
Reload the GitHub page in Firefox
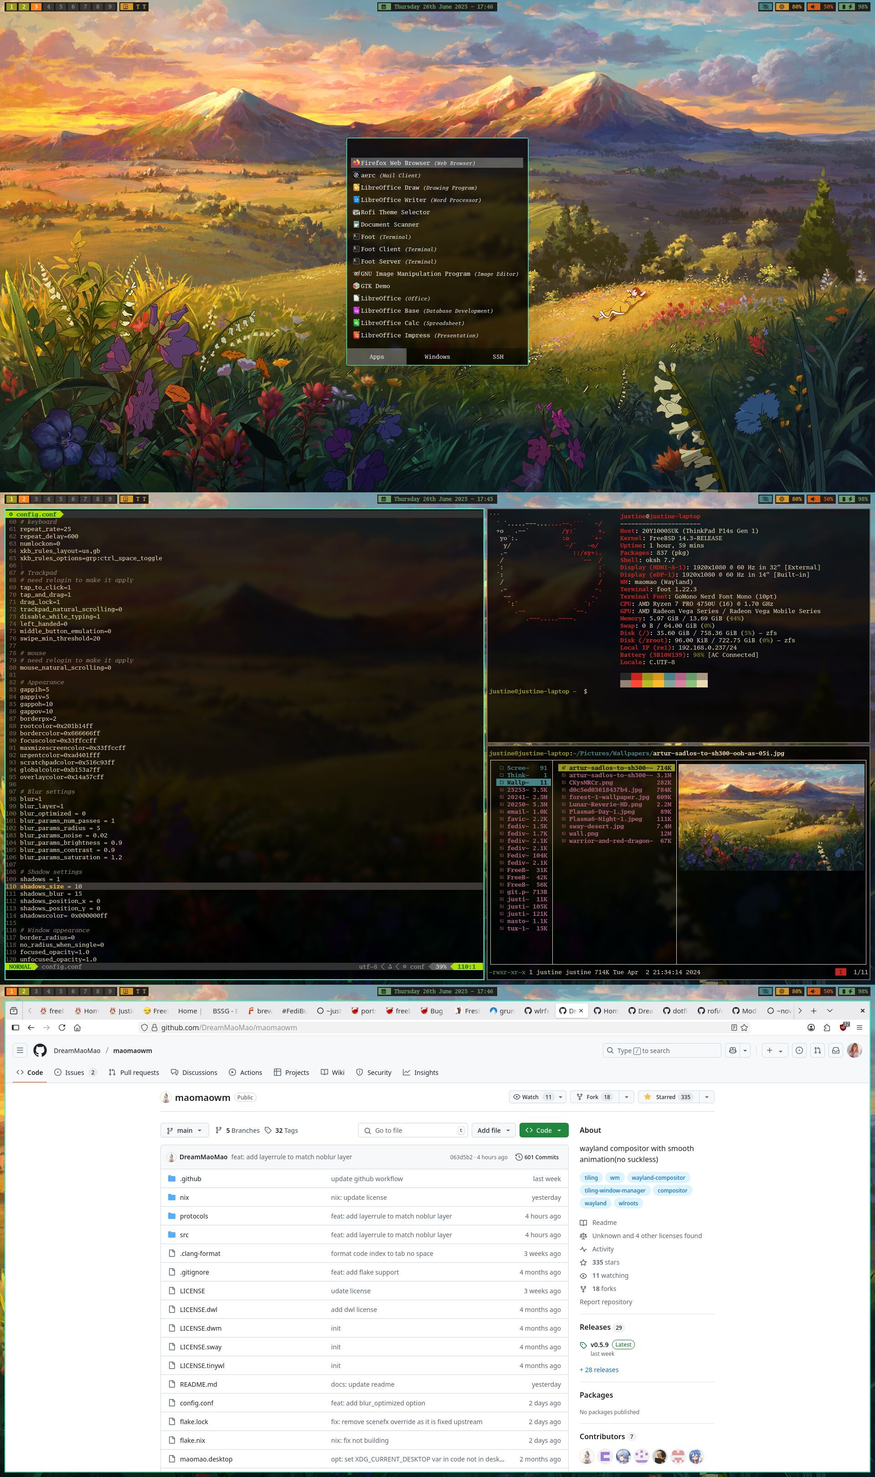pos(62,1028)
